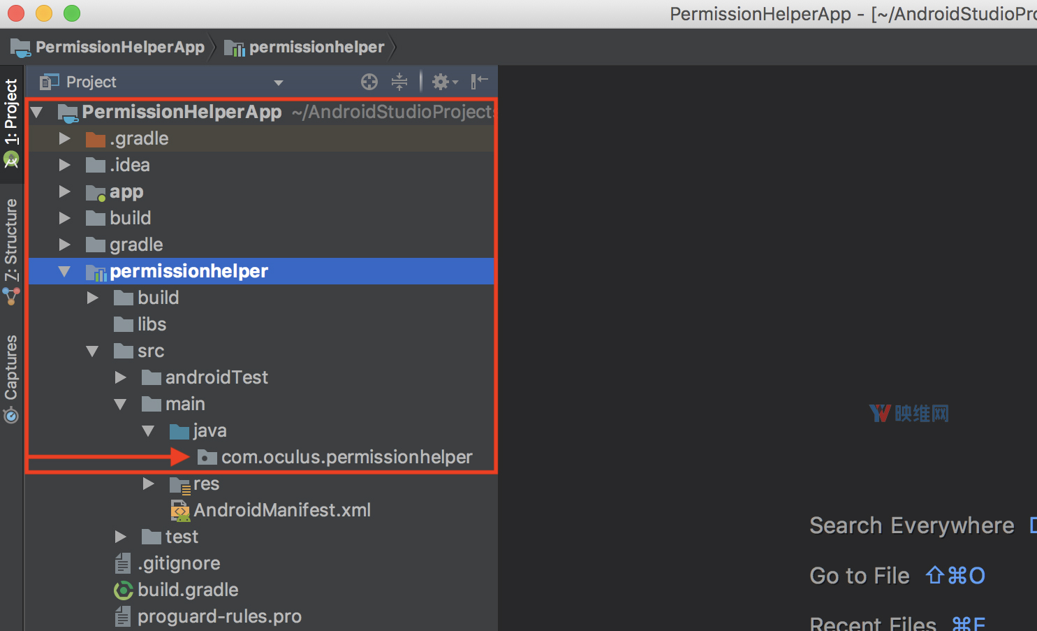1037x631 pixels.
Task: Click the build.gradle file icon
Action: 124,590
